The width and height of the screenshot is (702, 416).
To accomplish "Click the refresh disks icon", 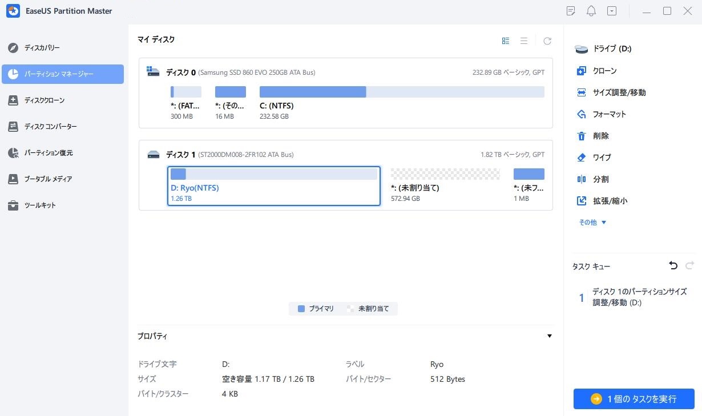I will 547,41.
